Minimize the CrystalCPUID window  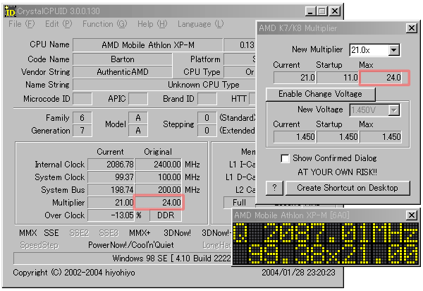[x=310, y=11]
